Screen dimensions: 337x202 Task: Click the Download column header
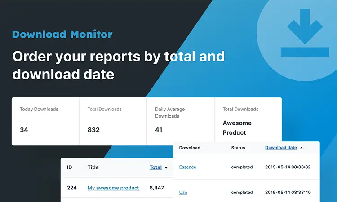click(x=190, y=148)
